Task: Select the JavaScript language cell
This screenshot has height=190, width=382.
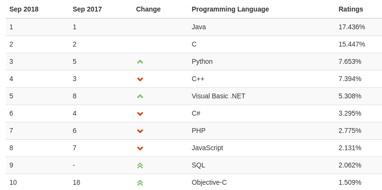Action: tap(207, 148)
